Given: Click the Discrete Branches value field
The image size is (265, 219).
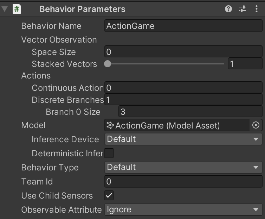Looking at the screenshot, I should coord(183,100).
